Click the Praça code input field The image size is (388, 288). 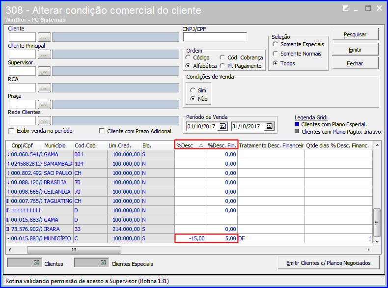tap(22, 105)
